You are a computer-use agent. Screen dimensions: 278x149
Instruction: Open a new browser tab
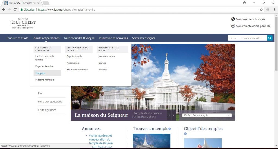[x=46, y=3]
